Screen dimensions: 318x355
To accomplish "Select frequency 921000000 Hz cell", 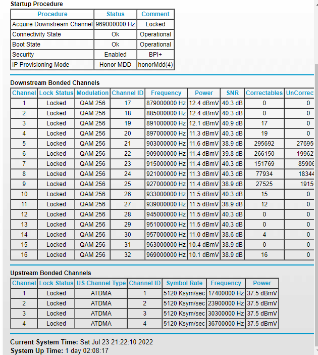I will tap(166, 174).
